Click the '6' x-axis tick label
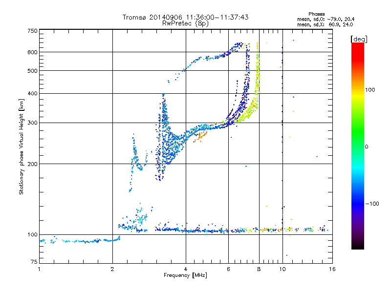Screen dimensions: 391x293 228,269
